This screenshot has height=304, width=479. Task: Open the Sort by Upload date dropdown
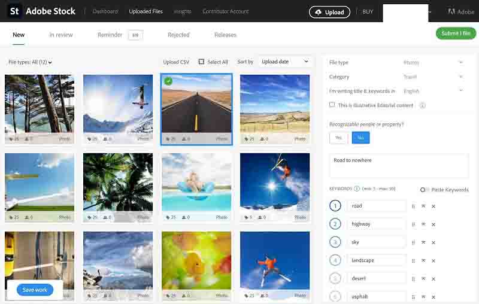tap(285, 62)
